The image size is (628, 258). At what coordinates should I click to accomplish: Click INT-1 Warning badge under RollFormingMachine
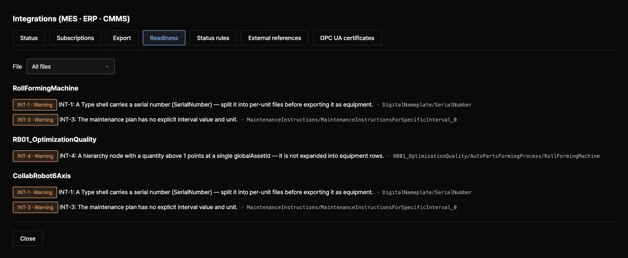35,105
